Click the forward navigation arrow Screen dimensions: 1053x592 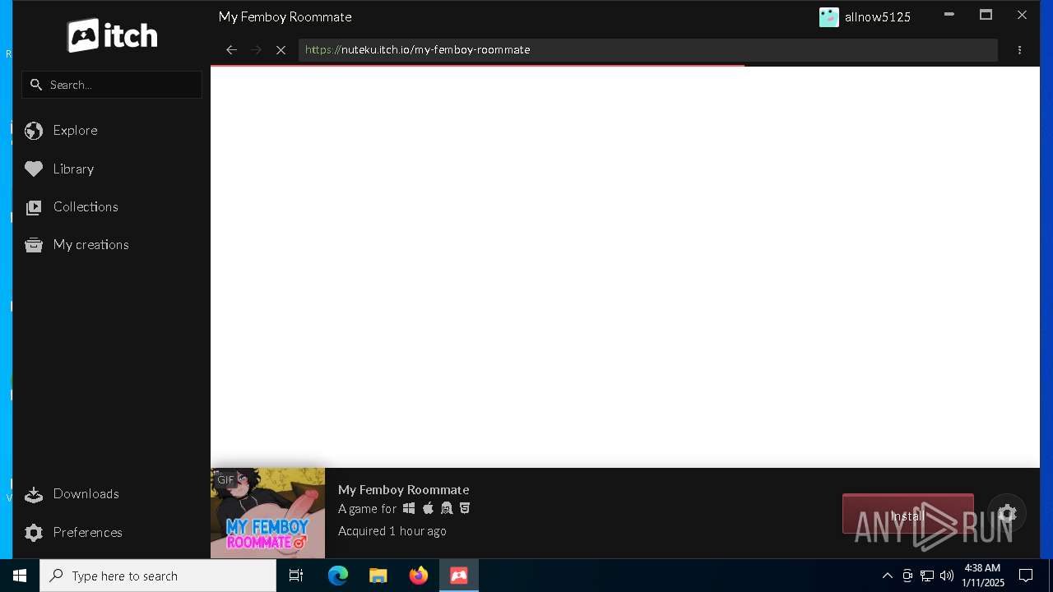pos(256,50)
